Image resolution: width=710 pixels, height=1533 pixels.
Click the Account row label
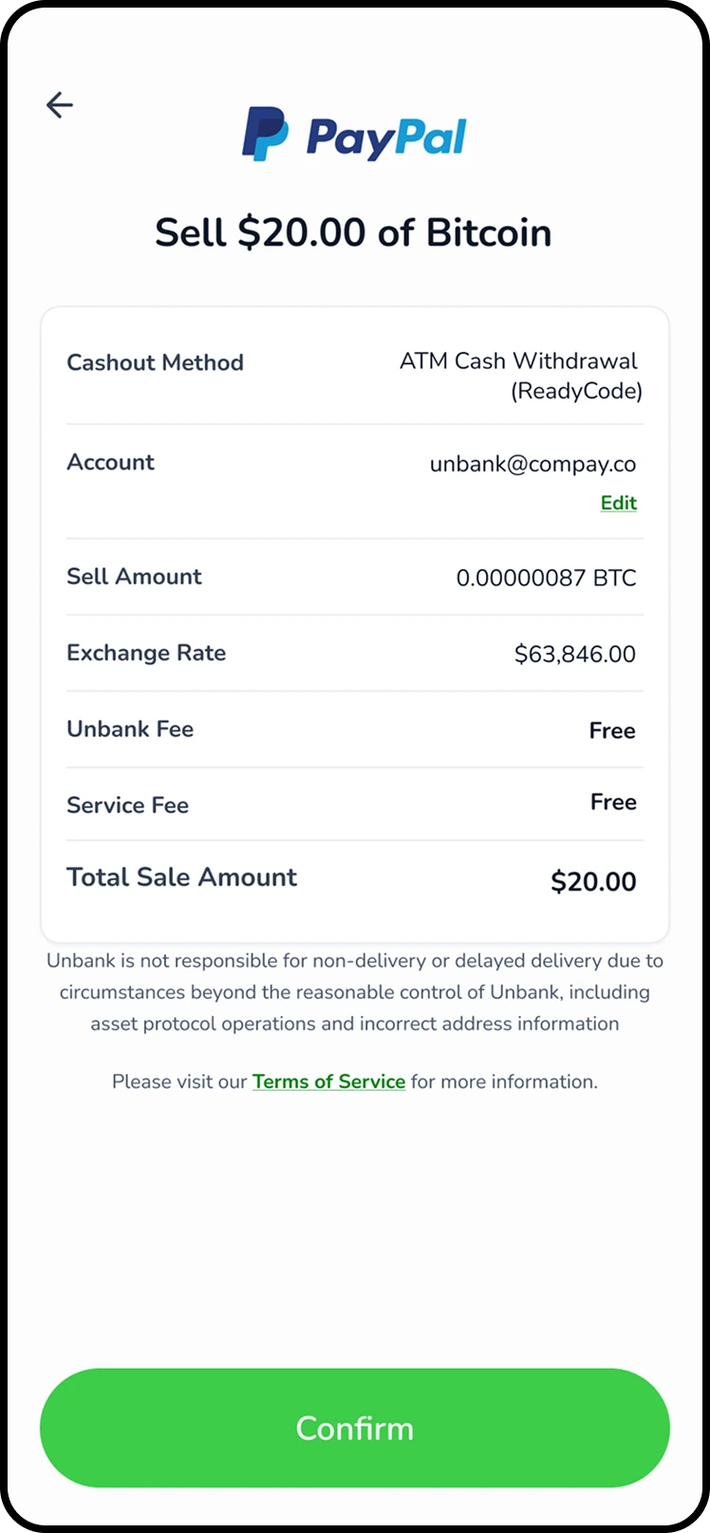(x=110, y=462)
